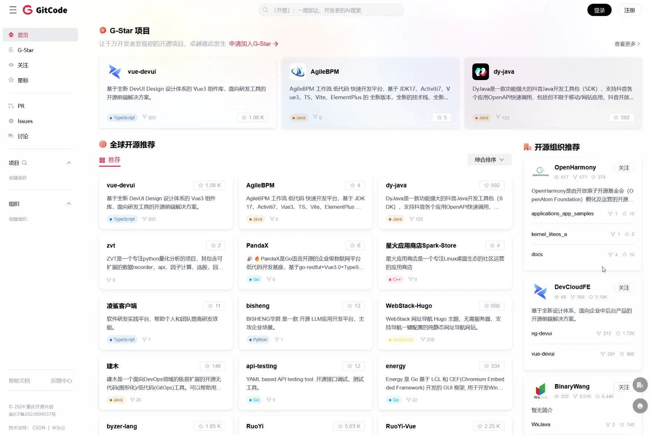Click the dy-java project logo icon
The height and width of the screenshot is (435, 650).
click(x=480, y=72)
